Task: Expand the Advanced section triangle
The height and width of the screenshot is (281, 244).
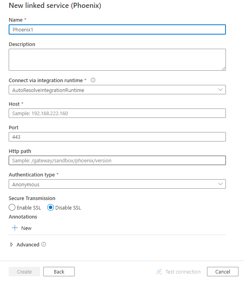Action: [11, 244]
